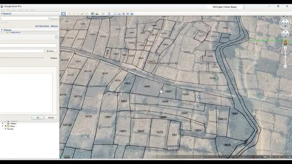The image size is (292, 164).
Task: Choose the Add Image Overlay tool
Action: 82,14
